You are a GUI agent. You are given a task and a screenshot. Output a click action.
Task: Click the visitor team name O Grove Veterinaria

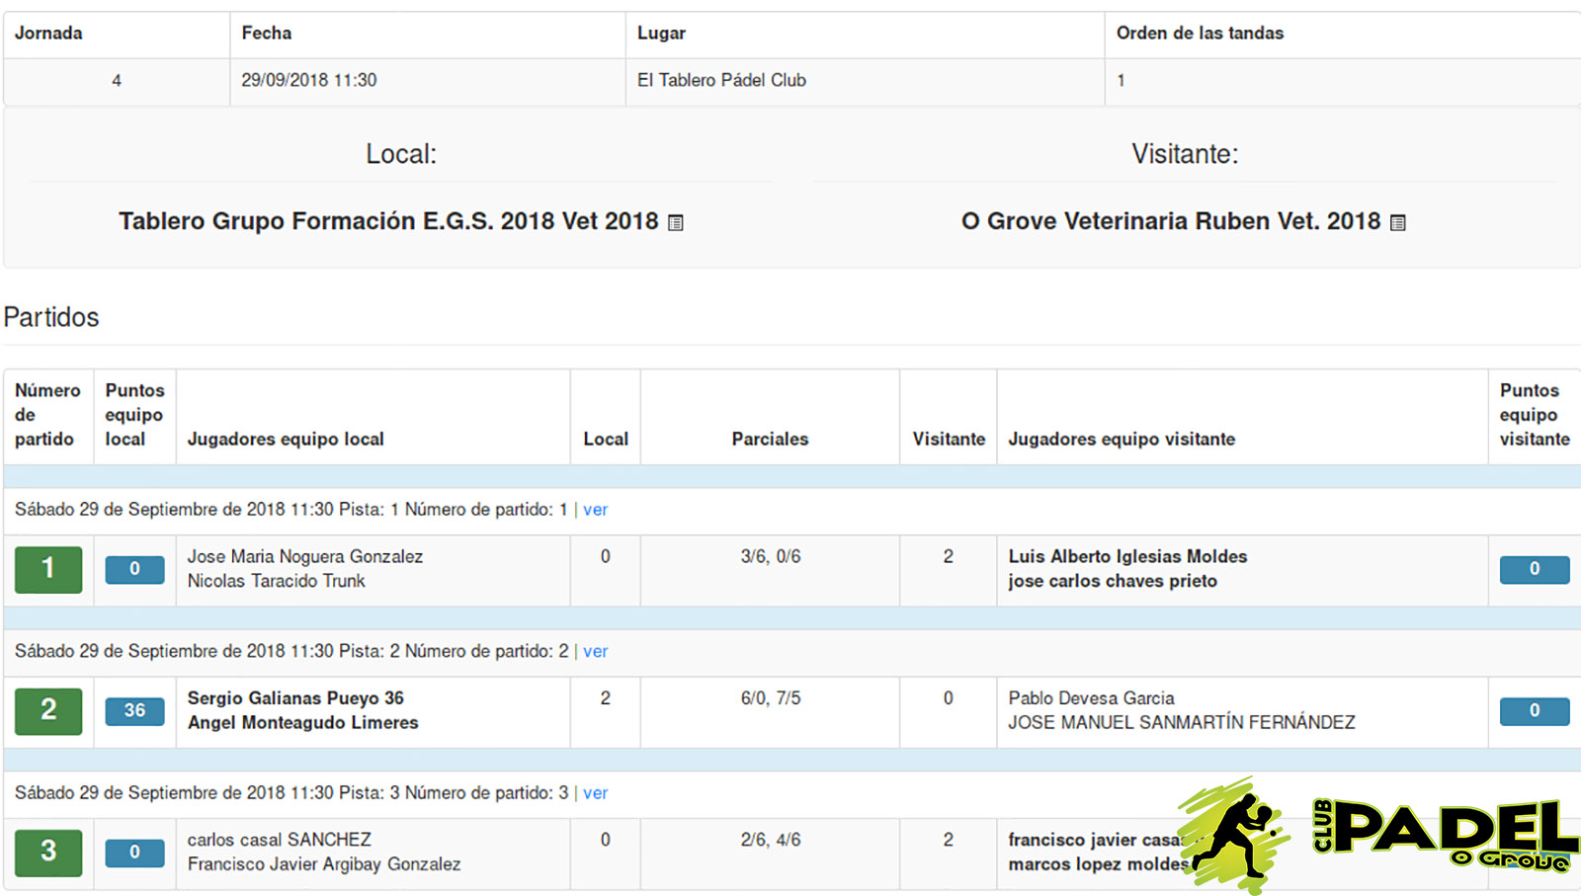1171,221
